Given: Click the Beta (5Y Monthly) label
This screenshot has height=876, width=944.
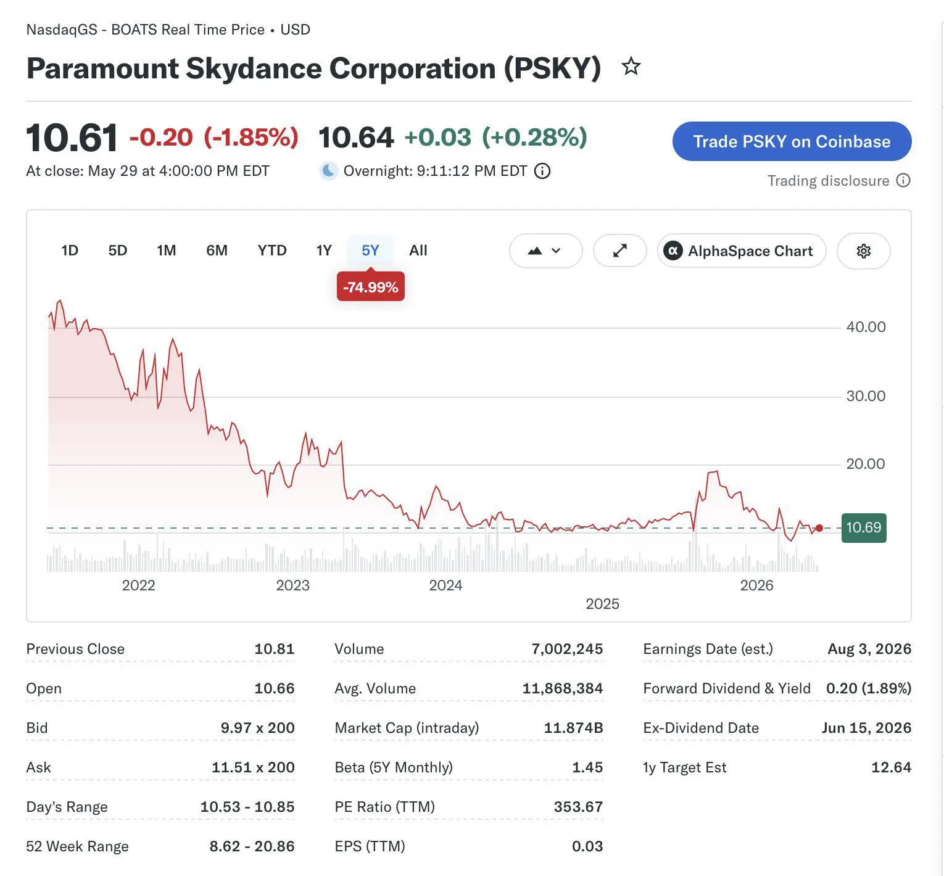Looking at the screenshot, I should 394,767.
